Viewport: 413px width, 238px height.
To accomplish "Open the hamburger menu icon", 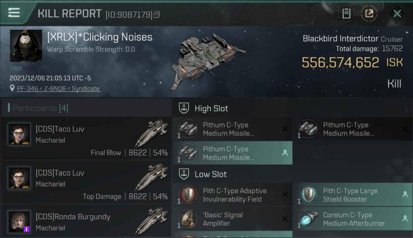I will coord(14,13).
